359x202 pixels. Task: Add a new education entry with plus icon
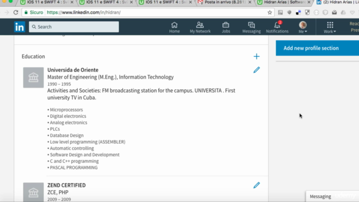(x=256, y=56)
